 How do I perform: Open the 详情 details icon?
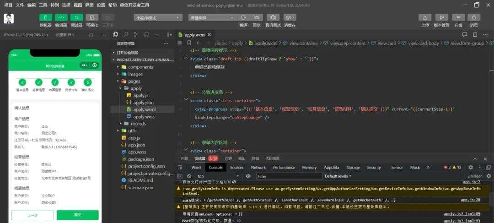click(x=458, y=18)
